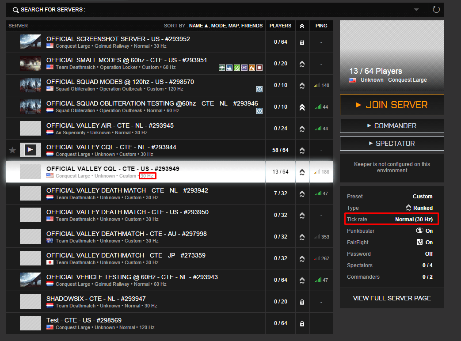The width and height of the screenshot is (461, 341).
Task: Click the lock icon on the SHADOWSIX server row
Action: pos(302,302)
